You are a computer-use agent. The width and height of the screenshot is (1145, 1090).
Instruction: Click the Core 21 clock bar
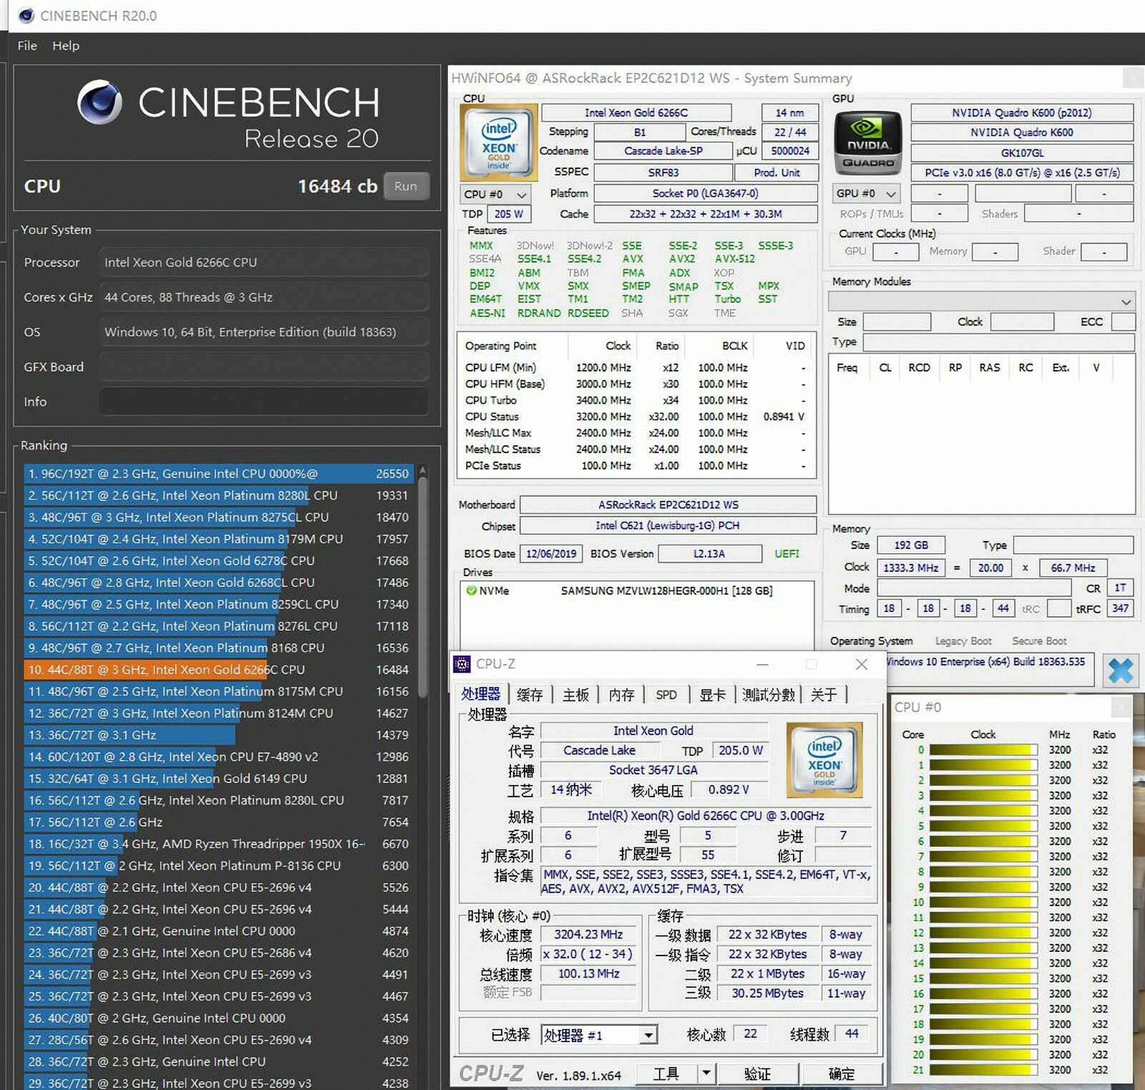click(983, 1070)
